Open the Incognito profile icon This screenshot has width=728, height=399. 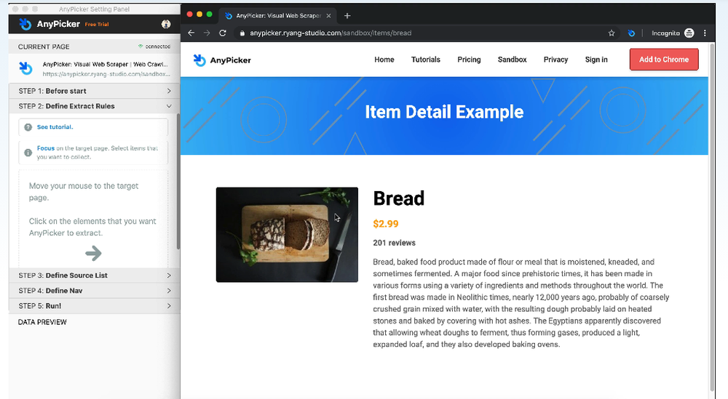689,33
